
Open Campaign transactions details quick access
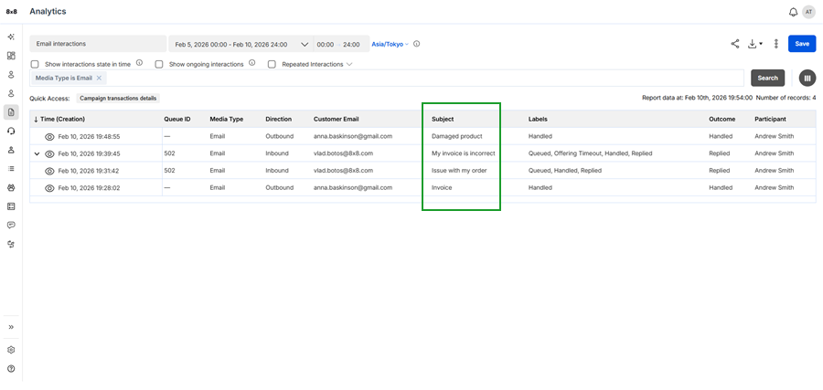[x=118, y=98]
